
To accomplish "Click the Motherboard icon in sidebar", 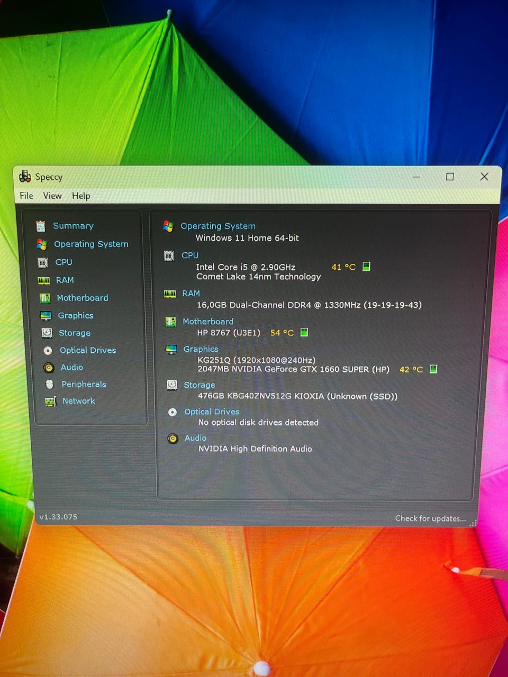I will click(x=45, y=298).
